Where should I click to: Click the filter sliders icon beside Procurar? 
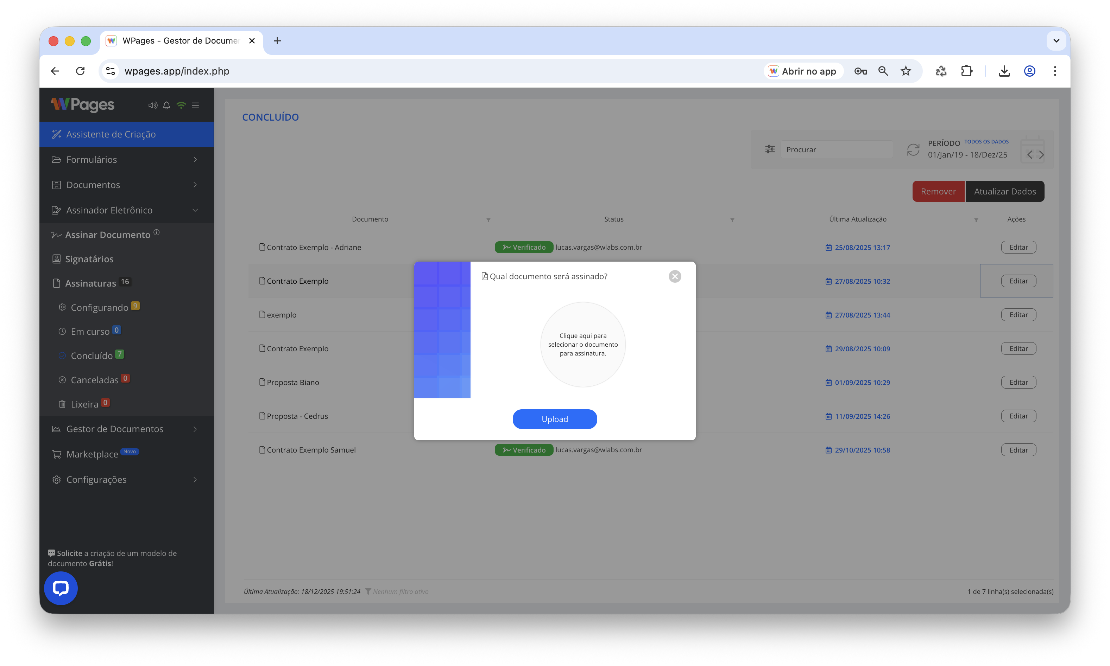click(x=770, y=149)
